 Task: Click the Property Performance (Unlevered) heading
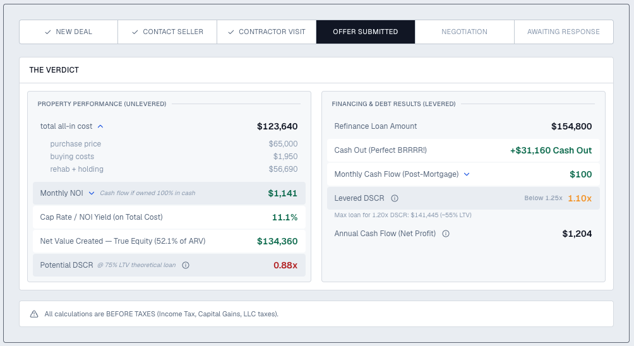click(102, 104)
